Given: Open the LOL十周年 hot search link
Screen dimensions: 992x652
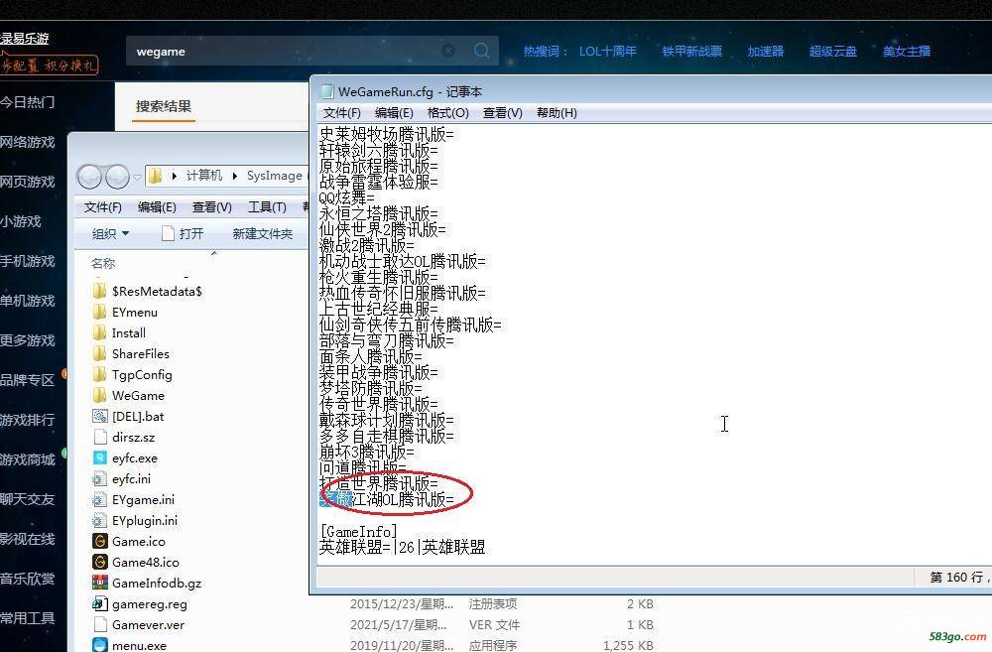Looking at the screenshot, I should pos(608,52).
